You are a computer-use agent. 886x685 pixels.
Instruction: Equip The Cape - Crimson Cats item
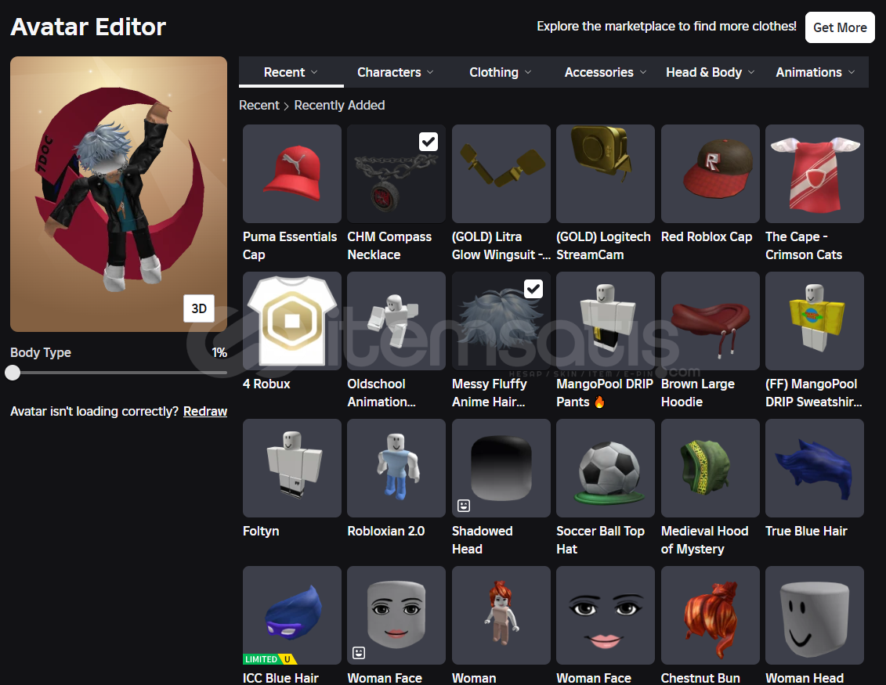pyautogui.click(x=814, y=173)
